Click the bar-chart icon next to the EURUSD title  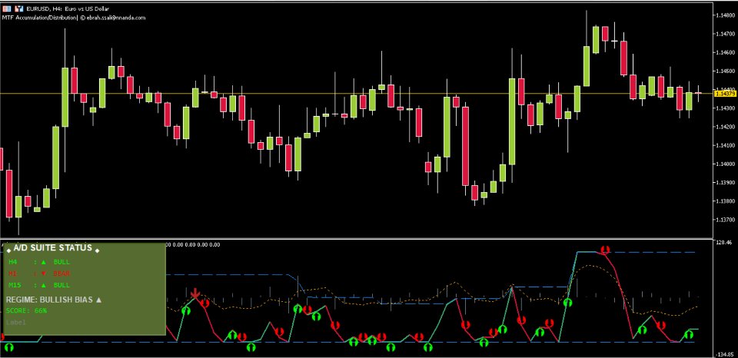click(19, 8)
